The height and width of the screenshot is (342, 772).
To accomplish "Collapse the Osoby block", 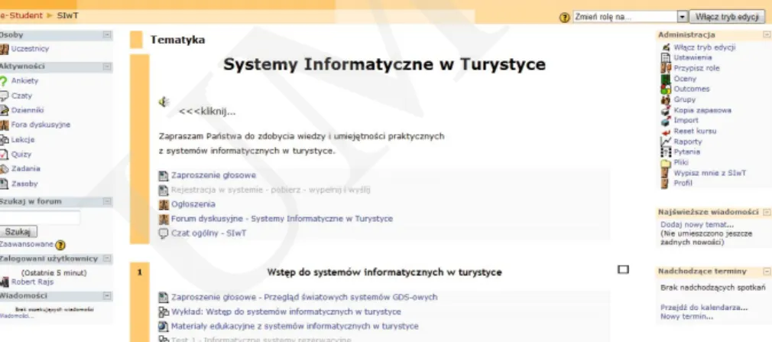I will click(107, 35).
